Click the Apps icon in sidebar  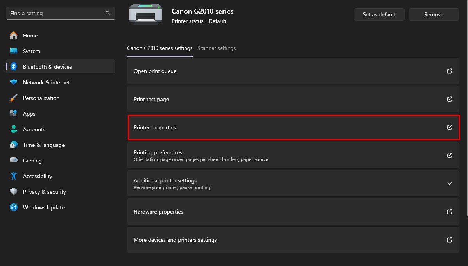13,113
